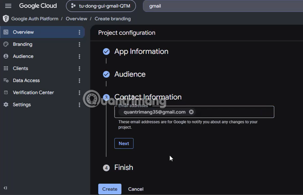The width and height of the screenshot is (303, 195).
Task: Click the Audience person icon in sidebar
Action: pos(6,56)
